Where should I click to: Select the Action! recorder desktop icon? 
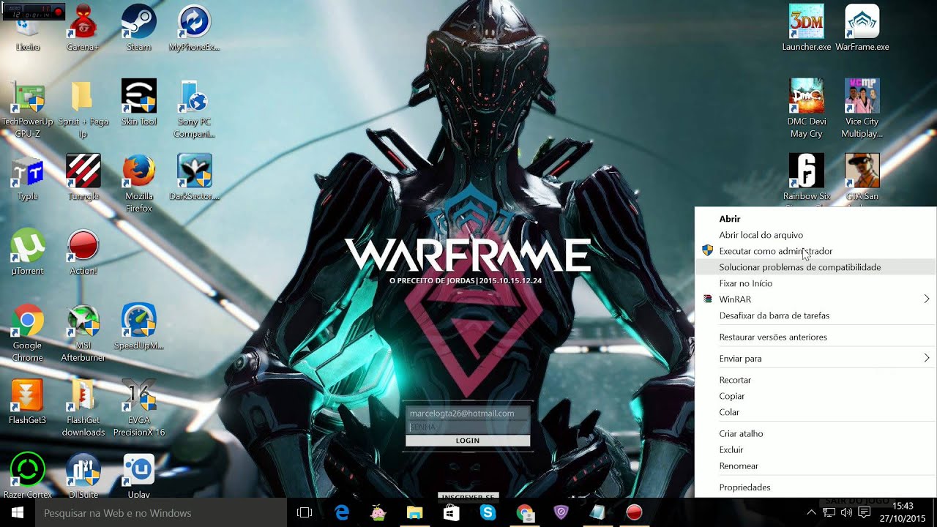[83, 252]
